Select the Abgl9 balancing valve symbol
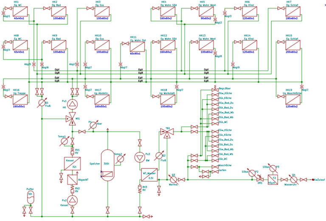This screenshot has height=221, width=326. click(233, 64)
